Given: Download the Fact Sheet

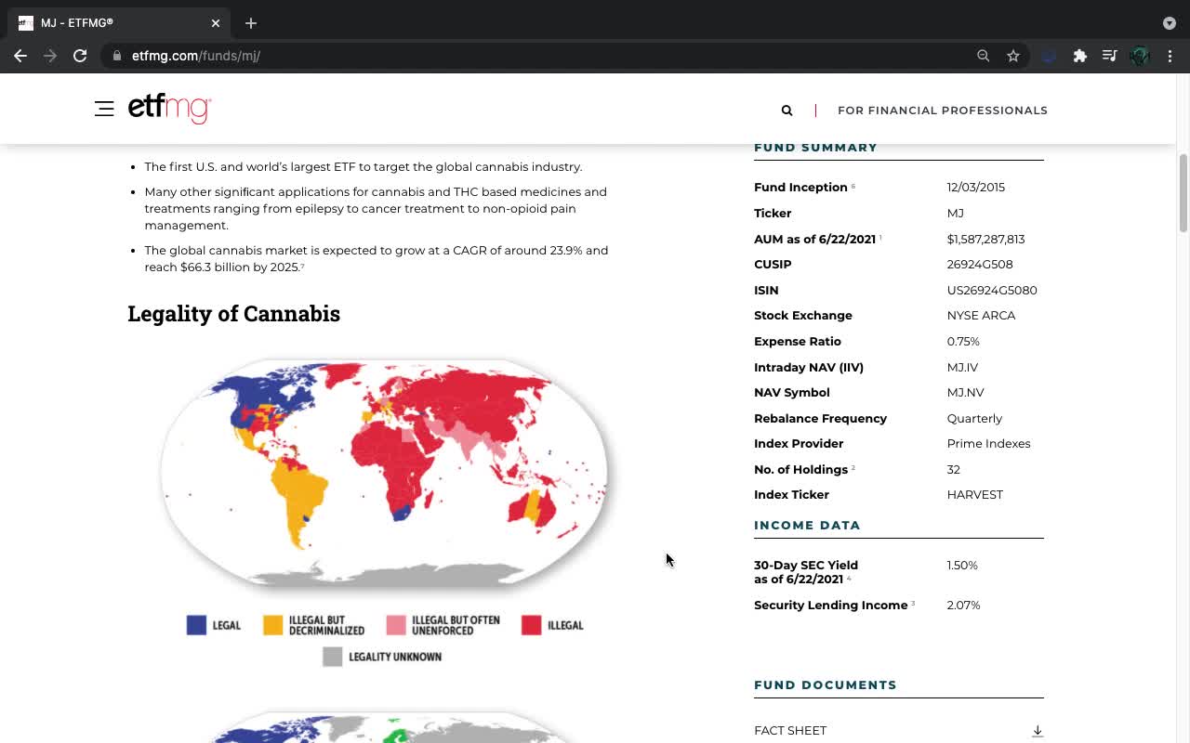Looking at the screenshot, I should (1038, 731).
